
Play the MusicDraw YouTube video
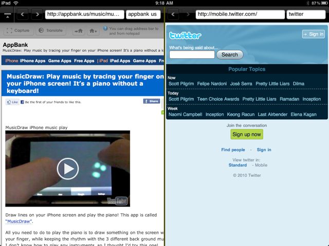(68, 169)
